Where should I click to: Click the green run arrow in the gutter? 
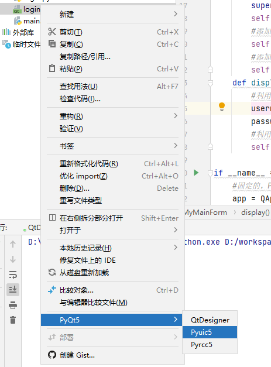(x=196, y=173)
